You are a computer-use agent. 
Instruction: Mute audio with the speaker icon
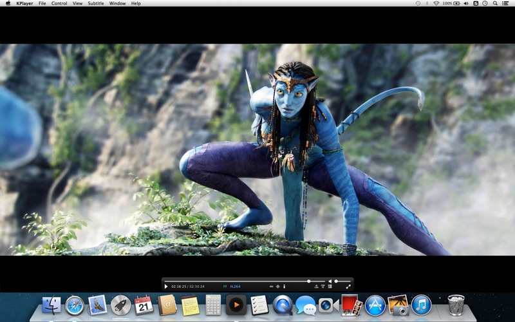coord(330,281)
